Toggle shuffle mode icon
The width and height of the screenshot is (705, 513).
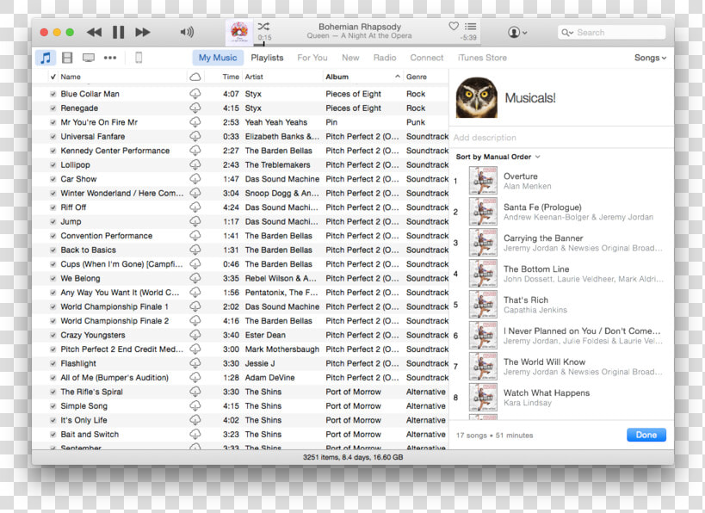click(263, 26)
